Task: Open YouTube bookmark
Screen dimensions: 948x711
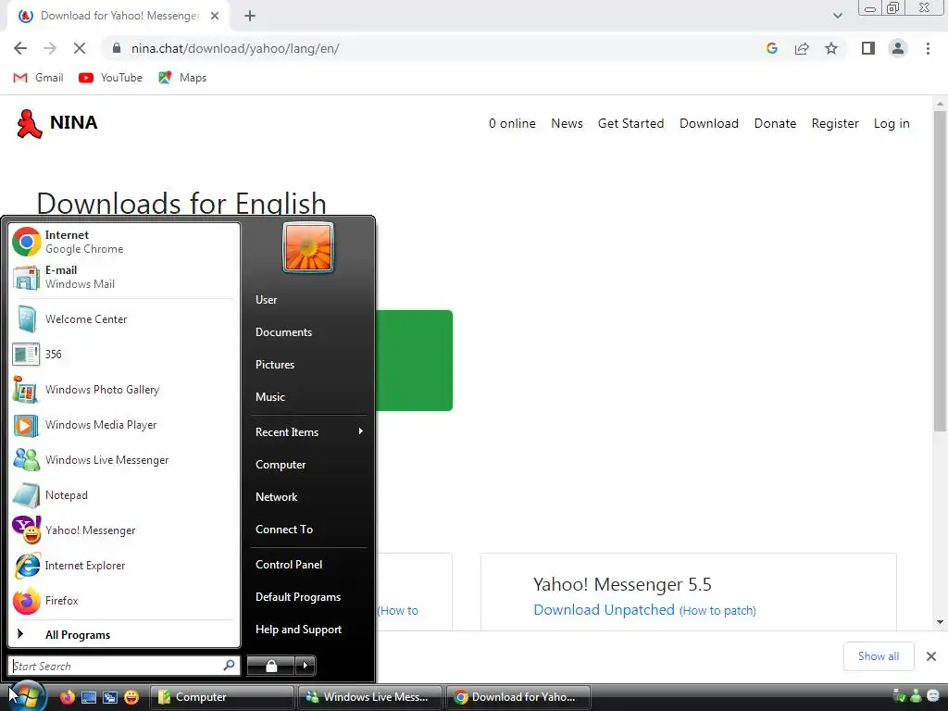Action: (111, 78)
